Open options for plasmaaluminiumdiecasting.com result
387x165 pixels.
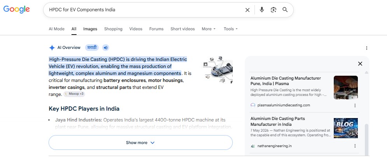click(355, 105)
